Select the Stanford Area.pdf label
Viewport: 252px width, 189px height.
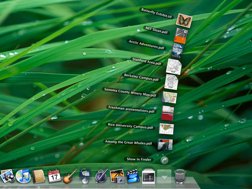click(x=147, y=61)
